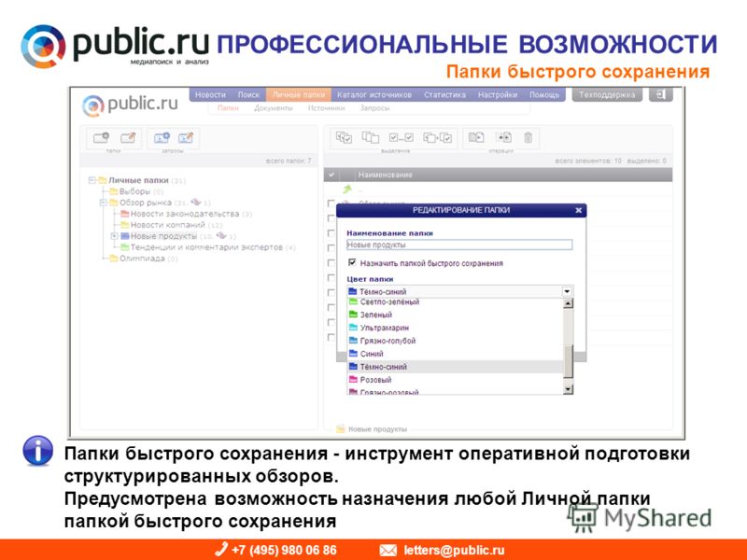This screenshot has width=747, height=560.
Task: Choose Светло-зелёный folder color
Action: tap(456, 301)
